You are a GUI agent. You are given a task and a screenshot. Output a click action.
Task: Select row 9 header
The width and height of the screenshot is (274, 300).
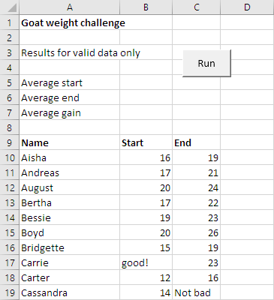tap(10, 142)
